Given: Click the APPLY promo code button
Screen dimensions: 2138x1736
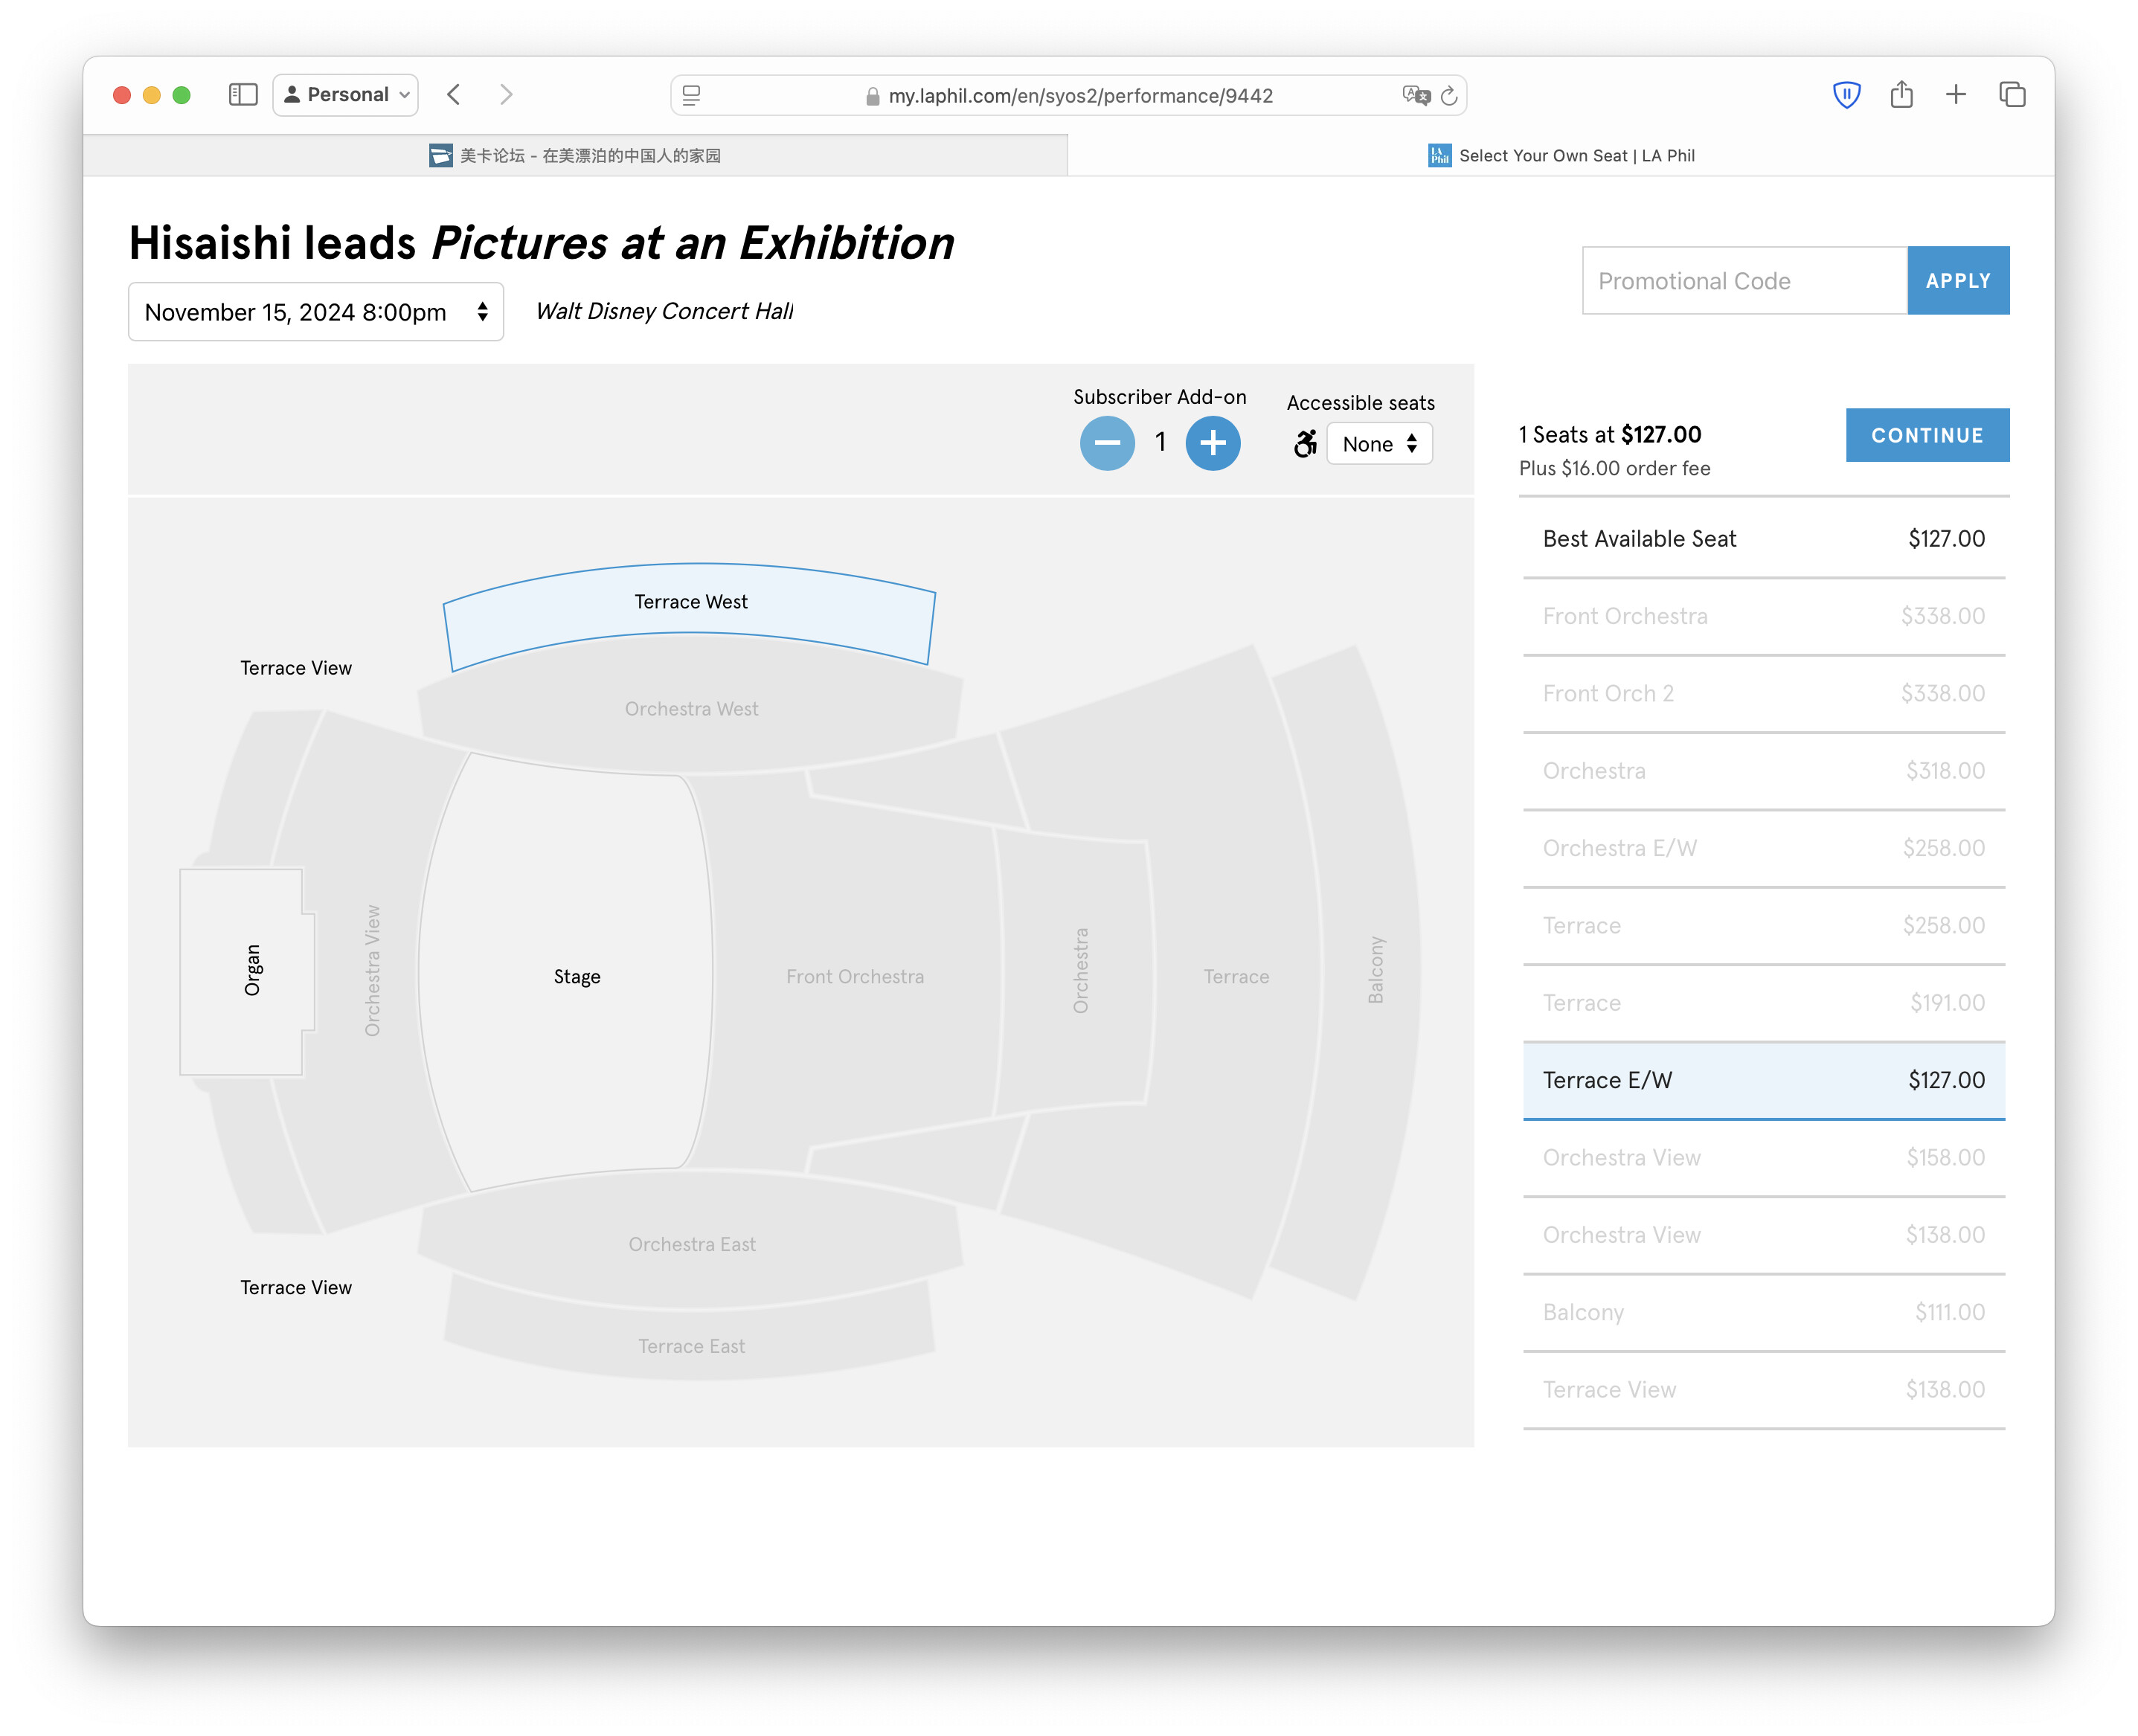Looking at the screenshot, I should [1958, 281].
